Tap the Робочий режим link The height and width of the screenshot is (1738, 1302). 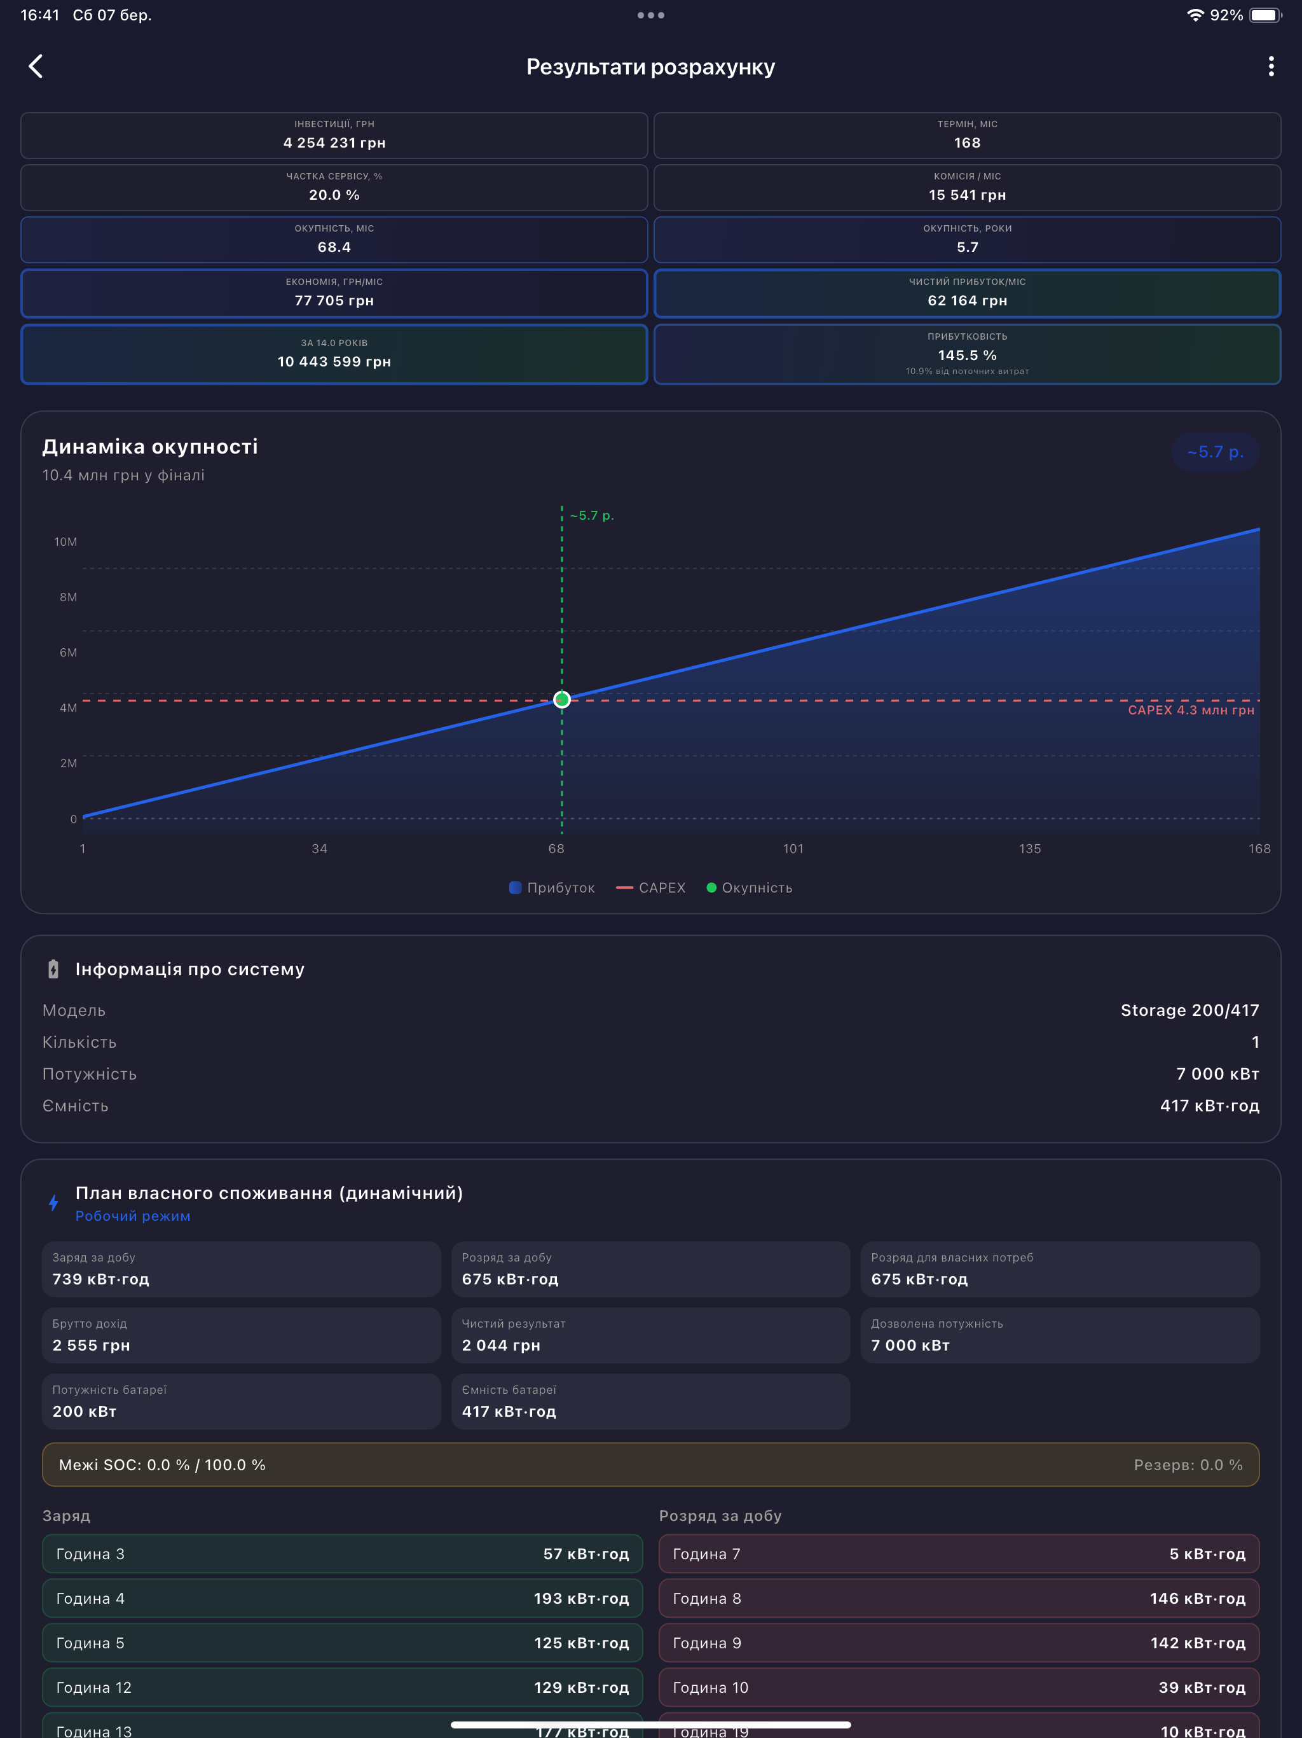click(133, 1216)
